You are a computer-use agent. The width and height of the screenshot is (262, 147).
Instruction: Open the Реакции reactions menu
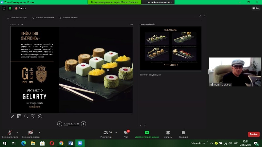[183, 133]
